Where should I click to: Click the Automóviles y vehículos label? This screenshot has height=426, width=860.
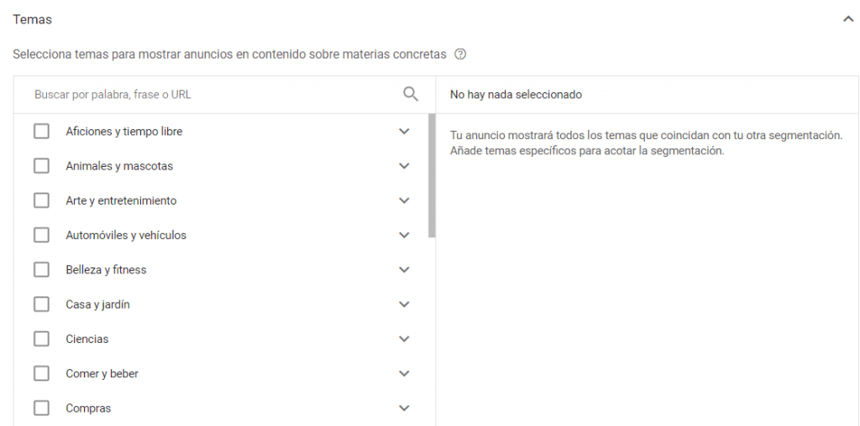pos(126,235)
